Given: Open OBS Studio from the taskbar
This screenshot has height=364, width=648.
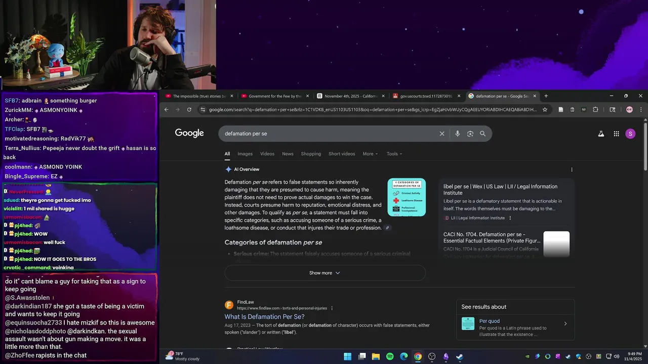Looking at the screenshot, I should click(x=432, y=356).
